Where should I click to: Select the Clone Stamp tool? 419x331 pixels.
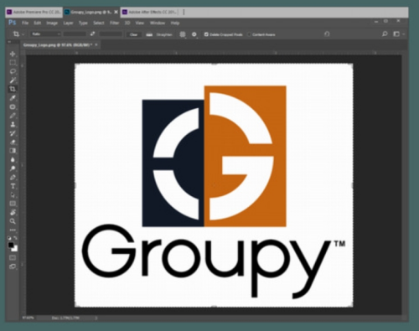(x=13, y=125)
